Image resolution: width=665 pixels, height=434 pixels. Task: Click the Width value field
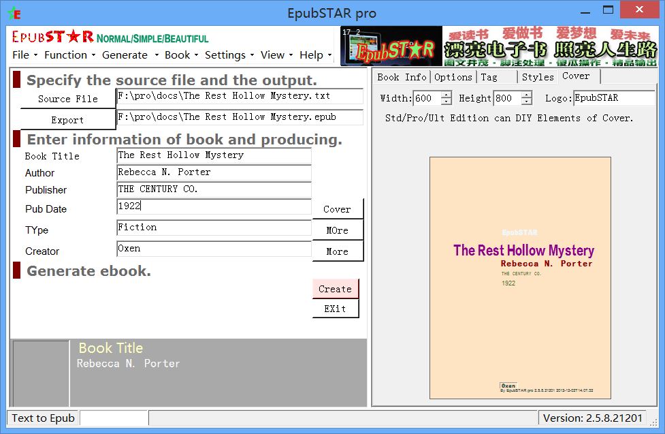click(x=427, y=98)
